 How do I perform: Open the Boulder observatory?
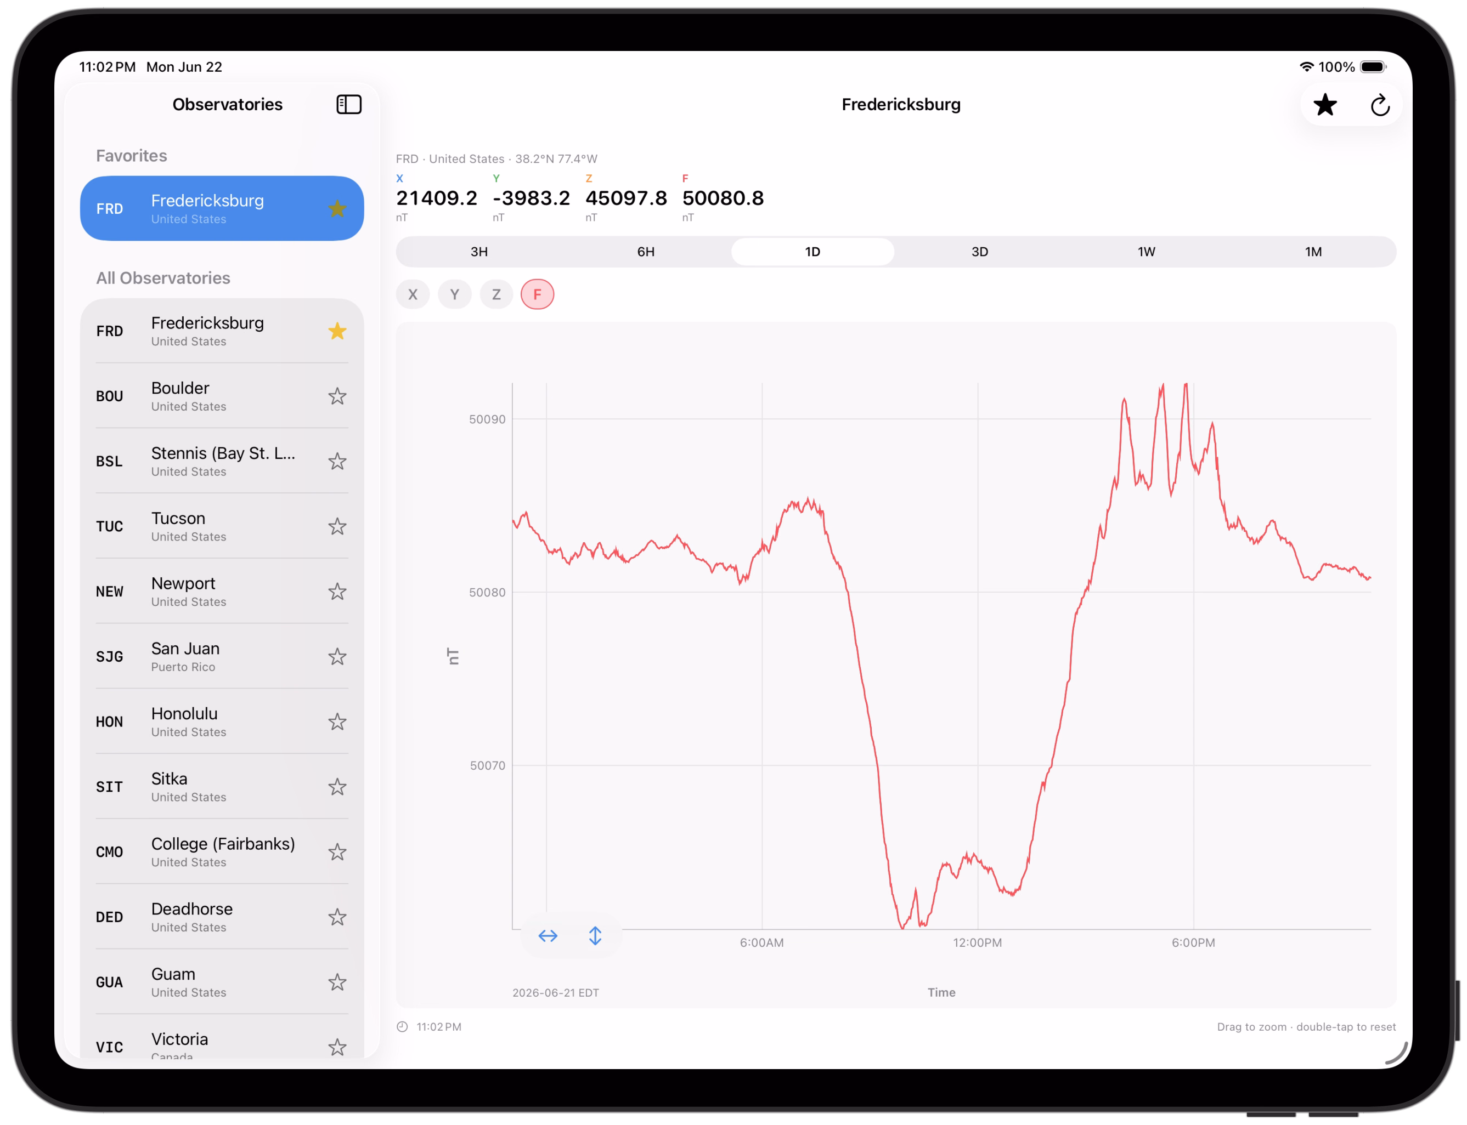tap(222, 396)
